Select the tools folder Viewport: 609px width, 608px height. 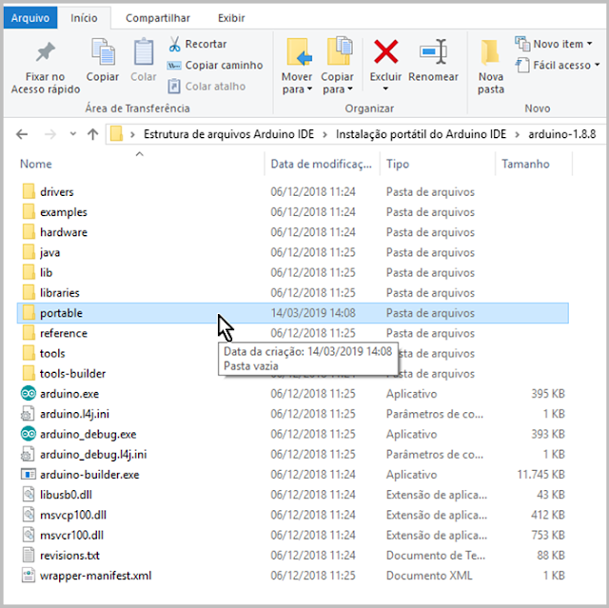52,353
